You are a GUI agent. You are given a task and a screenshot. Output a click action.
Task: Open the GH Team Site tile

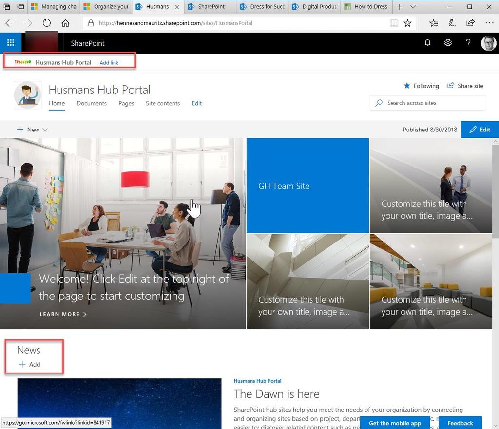point(307,186)
